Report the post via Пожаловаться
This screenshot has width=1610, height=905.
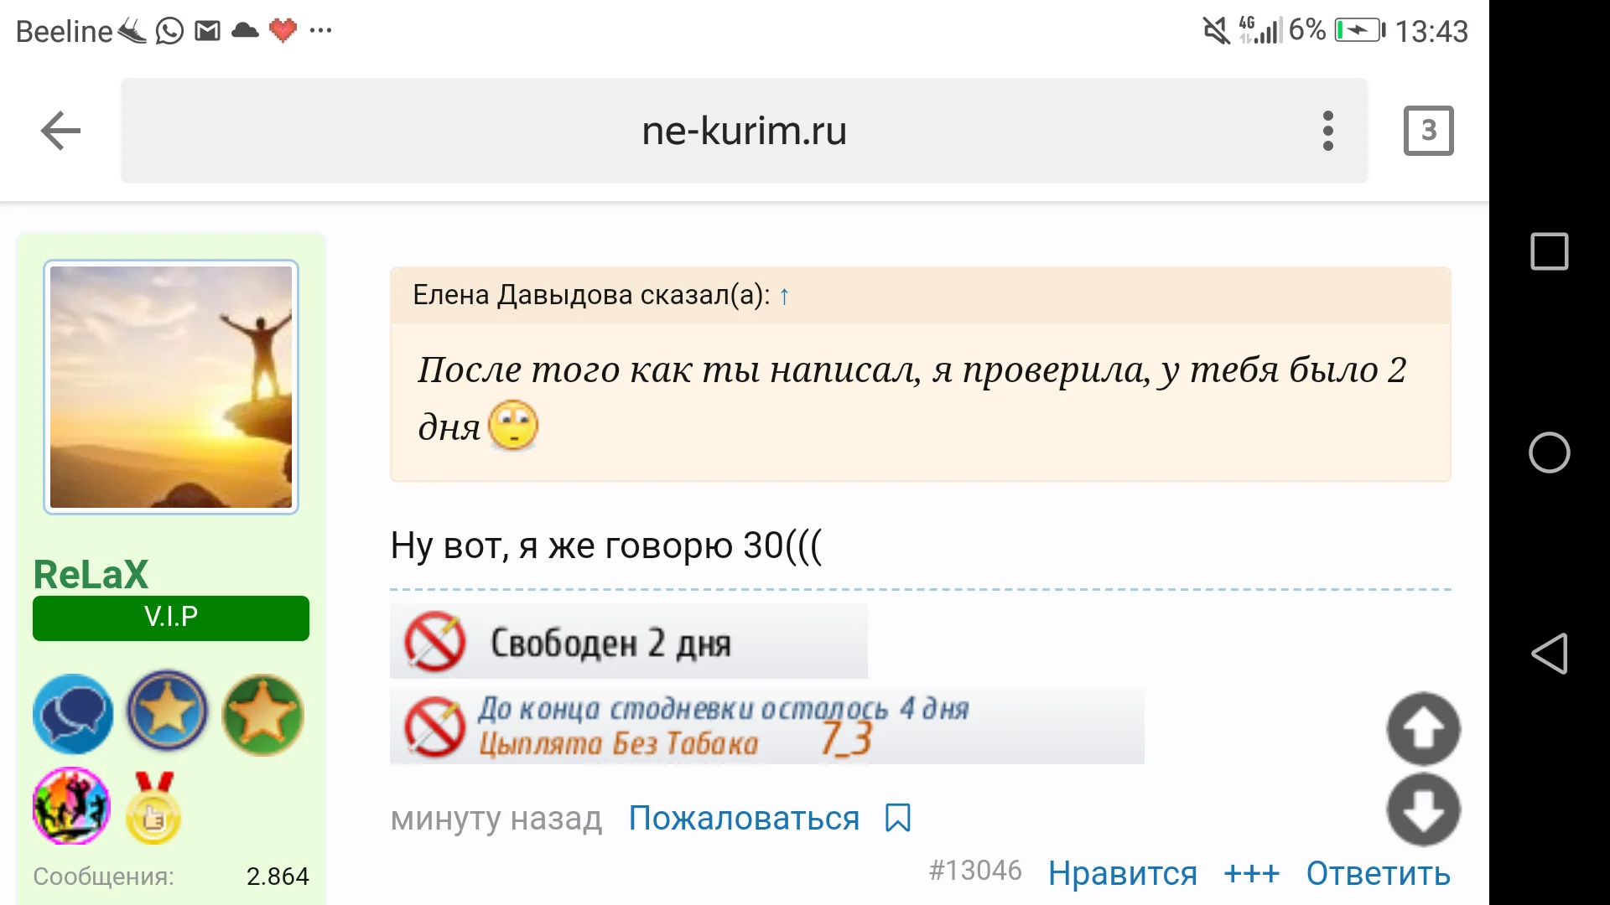tap(744, 819)
